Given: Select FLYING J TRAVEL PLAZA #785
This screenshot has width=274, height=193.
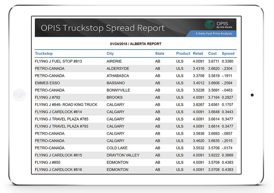Looking at the screenshot, I should 61,119.
